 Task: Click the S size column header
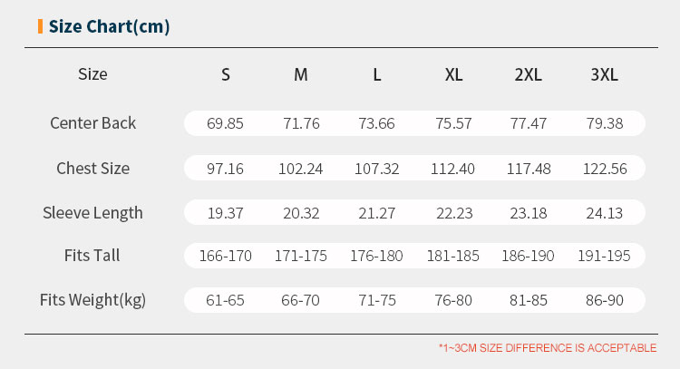226,74
